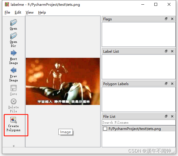Click the File List panel title

click(109, 116)
